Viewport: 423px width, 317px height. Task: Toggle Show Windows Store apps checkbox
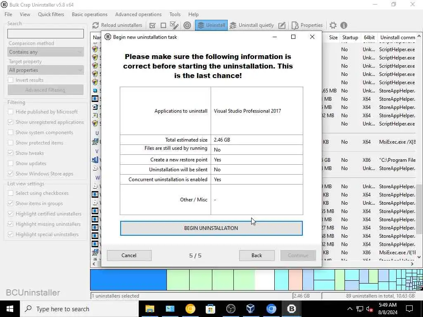click(10, 174)
